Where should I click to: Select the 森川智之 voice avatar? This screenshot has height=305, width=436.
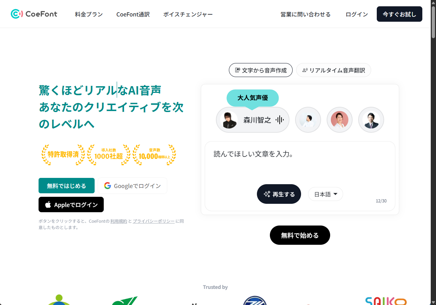point(229,120)
